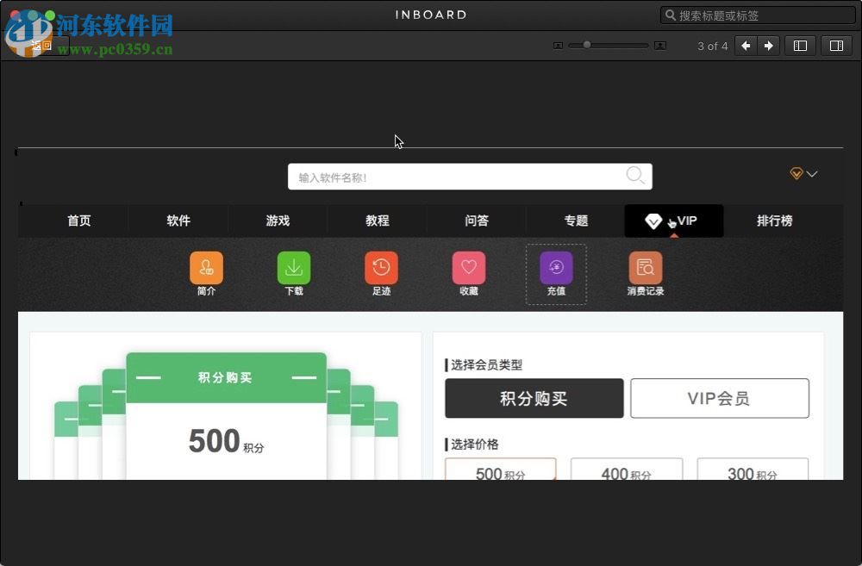Click the next image arrow

[x=768, y=46]
